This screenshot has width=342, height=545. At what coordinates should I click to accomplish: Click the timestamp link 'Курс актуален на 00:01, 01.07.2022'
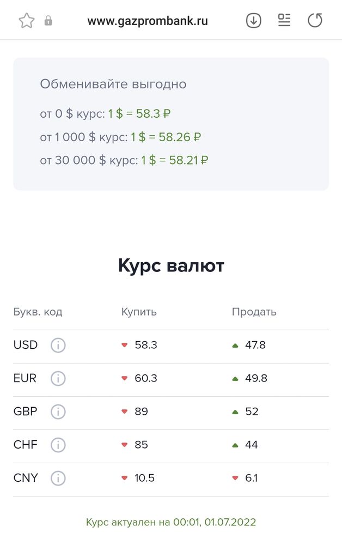point(171,521)
